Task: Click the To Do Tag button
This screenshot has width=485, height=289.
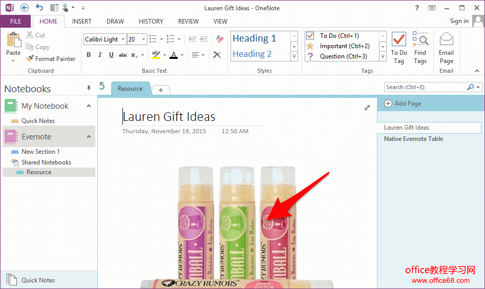Action: (x=398, y=48)
